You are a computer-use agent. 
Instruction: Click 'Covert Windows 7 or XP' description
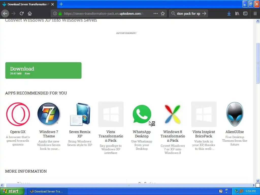pyautogui.click(x=173, y=149)
